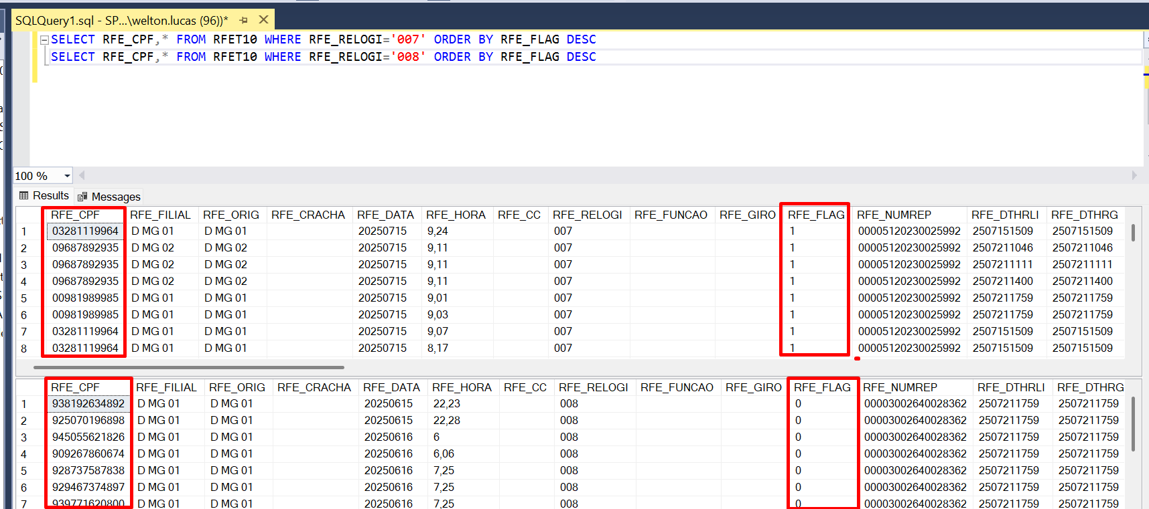Click RFE_FLAG column header in upper grid
Screen dimensions: 1149x509
coord(816,215)
